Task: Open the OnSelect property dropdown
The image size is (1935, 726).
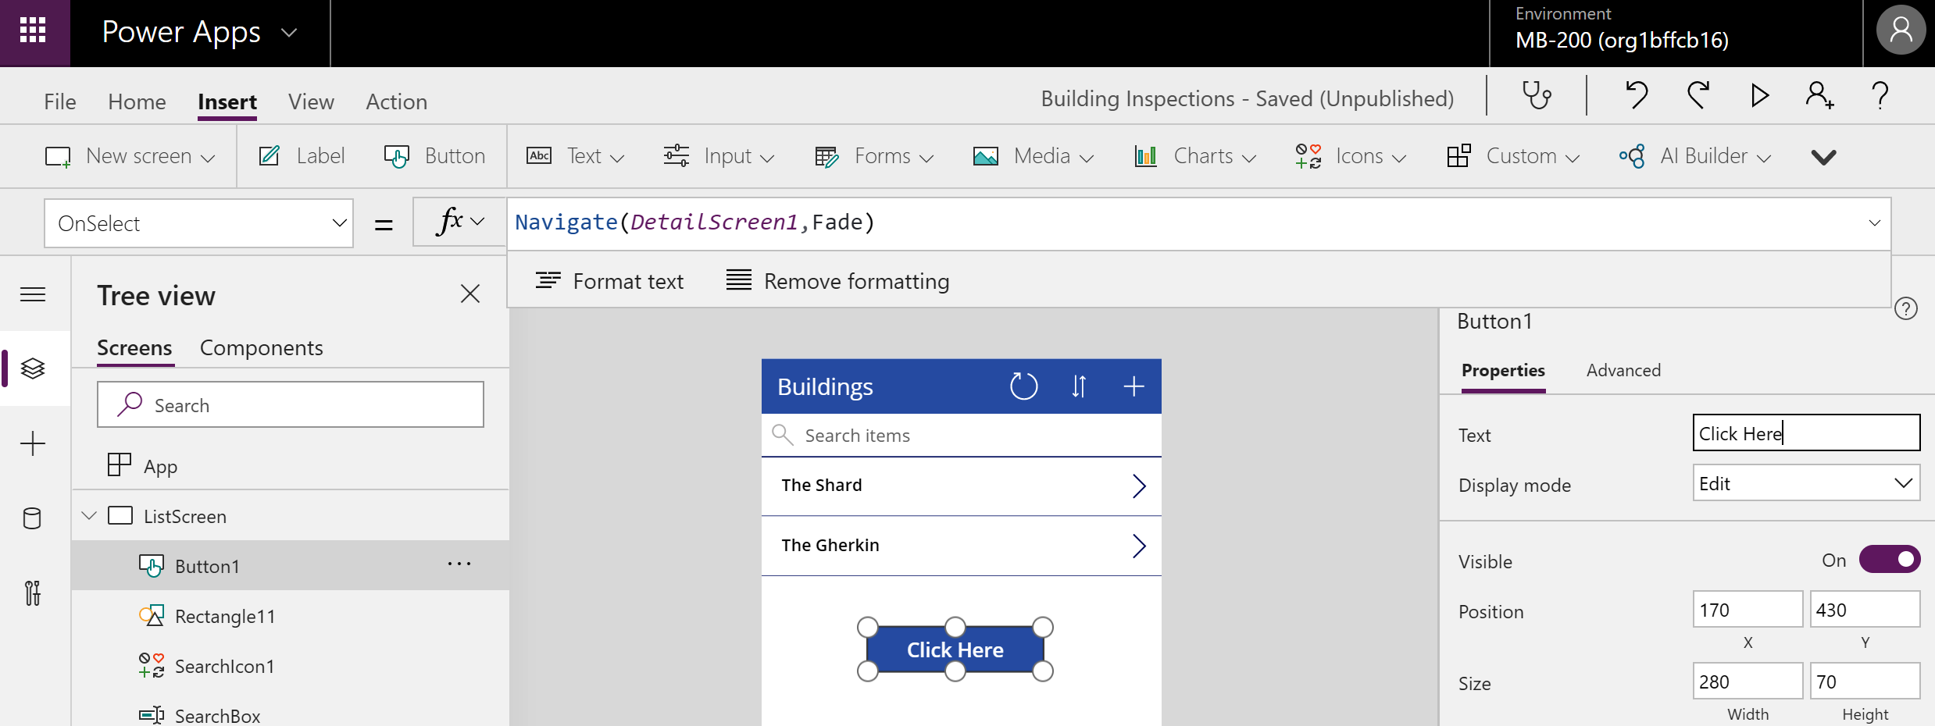Action: (x=198, y=223)
